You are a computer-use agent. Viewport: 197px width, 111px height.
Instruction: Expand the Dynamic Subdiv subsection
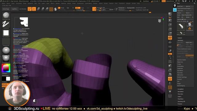tap(182, 60)
